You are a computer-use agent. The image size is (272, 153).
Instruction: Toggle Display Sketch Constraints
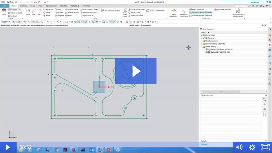pyautogui.click(x=201, y=12)
